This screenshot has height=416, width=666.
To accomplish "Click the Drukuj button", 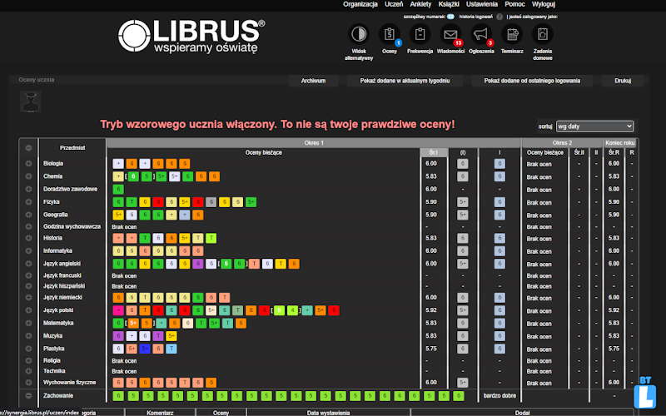I will click(x=623, y=81).
